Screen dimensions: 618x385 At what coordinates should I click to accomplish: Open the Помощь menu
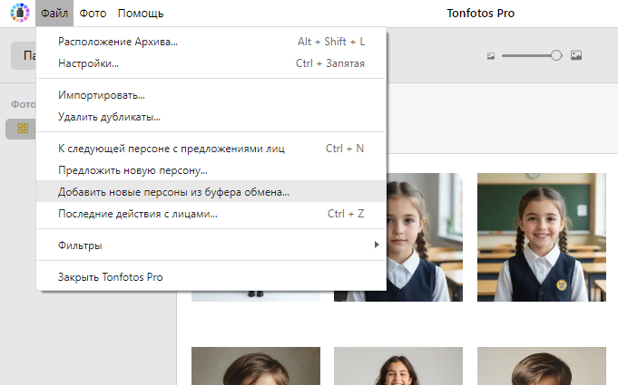click(141, 14)
